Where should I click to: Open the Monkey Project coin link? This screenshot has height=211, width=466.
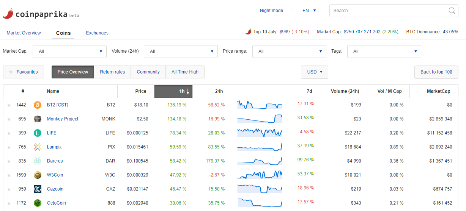click(x=63, y=119)
